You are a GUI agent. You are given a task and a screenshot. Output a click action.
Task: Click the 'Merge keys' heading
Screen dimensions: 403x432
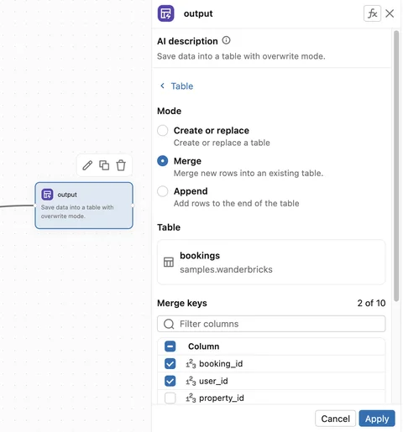point(182,303)
